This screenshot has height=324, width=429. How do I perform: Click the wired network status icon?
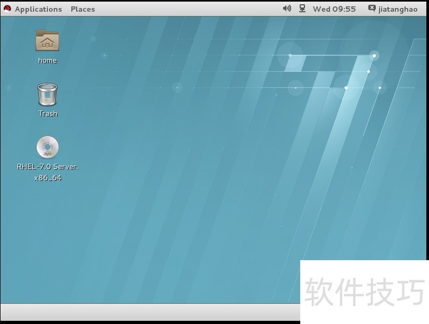point(302,9)
